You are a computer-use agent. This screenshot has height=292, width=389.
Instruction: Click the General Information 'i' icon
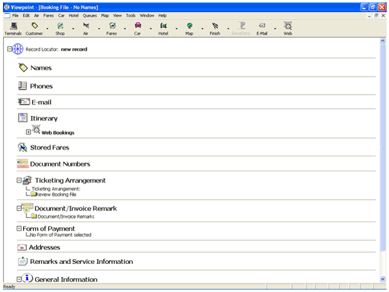(27, 278)
